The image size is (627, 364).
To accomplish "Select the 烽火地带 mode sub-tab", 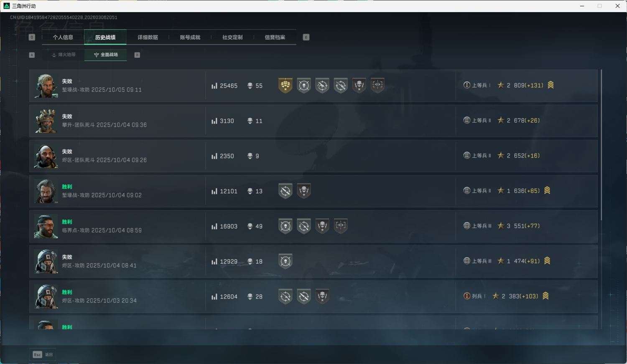I will 64,55.
